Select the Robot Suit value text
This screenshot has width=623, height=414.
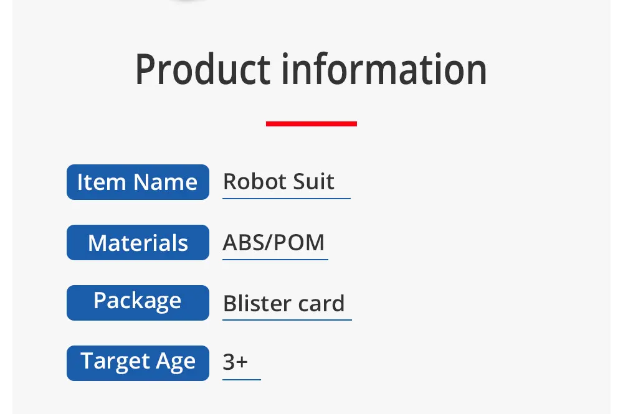(x=278, y=182)
